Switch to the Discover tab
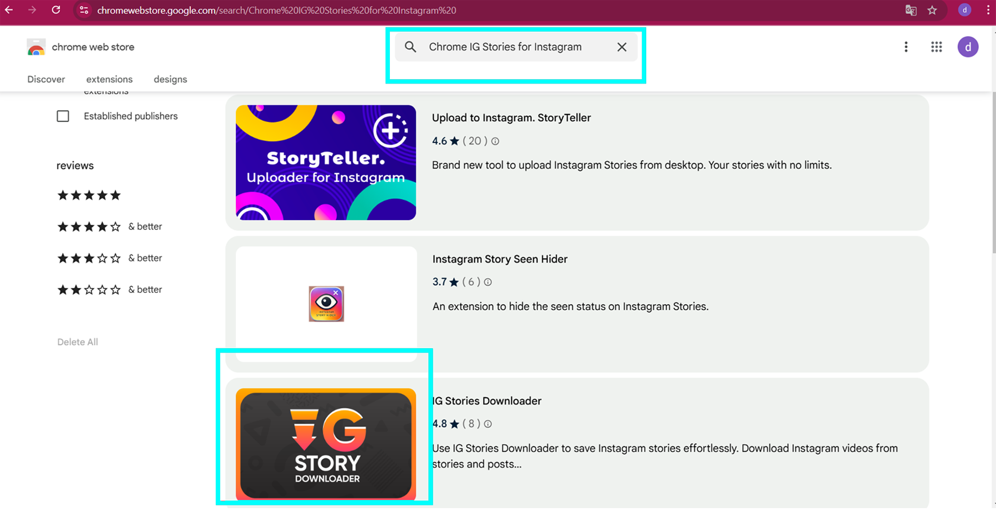996x519 pixels. (x=46, y=79)
